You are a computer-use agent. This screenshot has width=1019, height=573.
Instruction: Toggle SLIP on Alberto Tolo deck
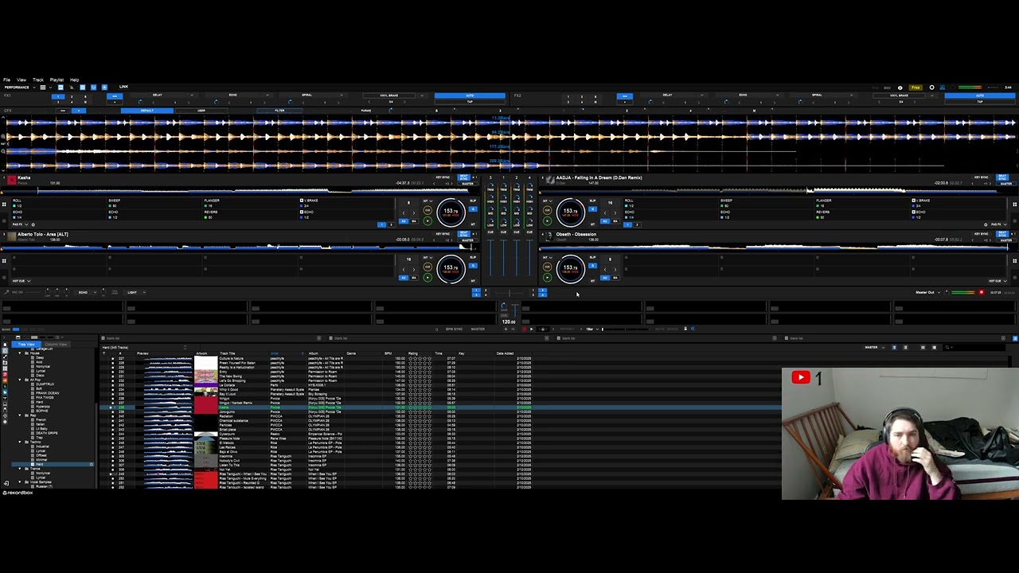click(x=473, y=257)
